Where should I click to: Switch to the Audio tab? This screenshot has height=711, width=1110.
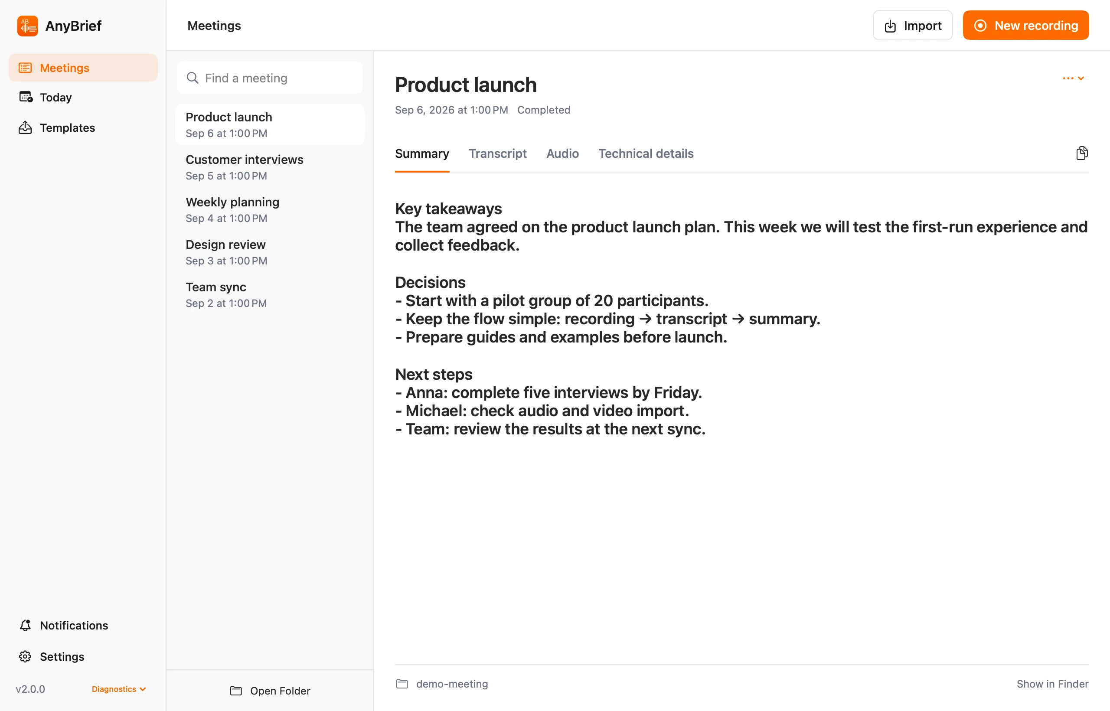(x=562, y=154)
